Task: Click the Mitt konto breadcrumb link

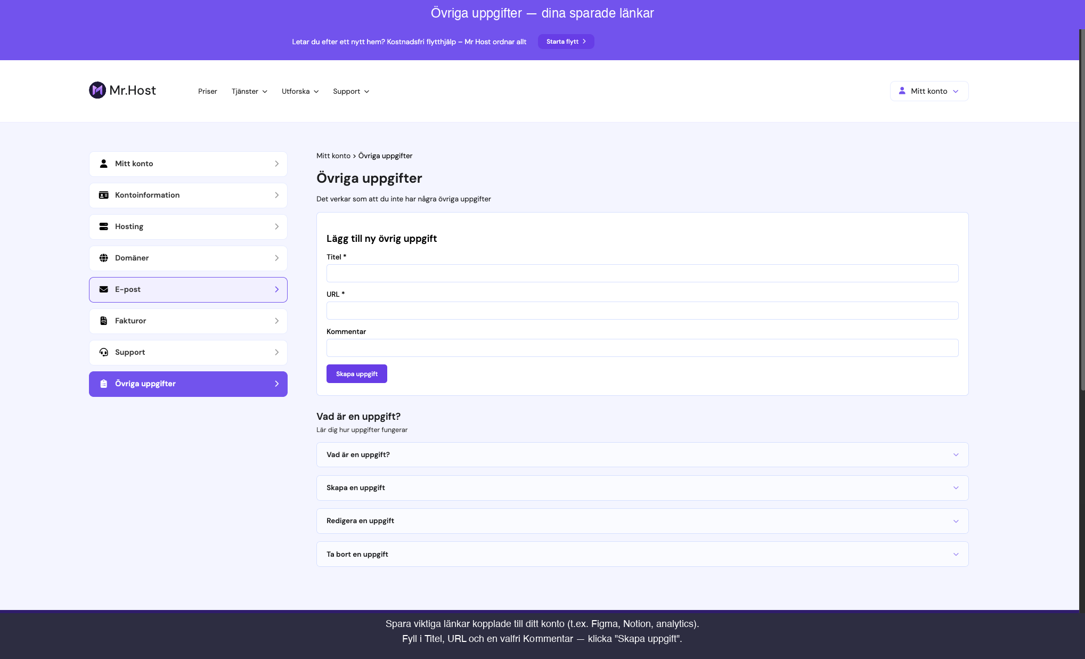Action: pos(333,156)
